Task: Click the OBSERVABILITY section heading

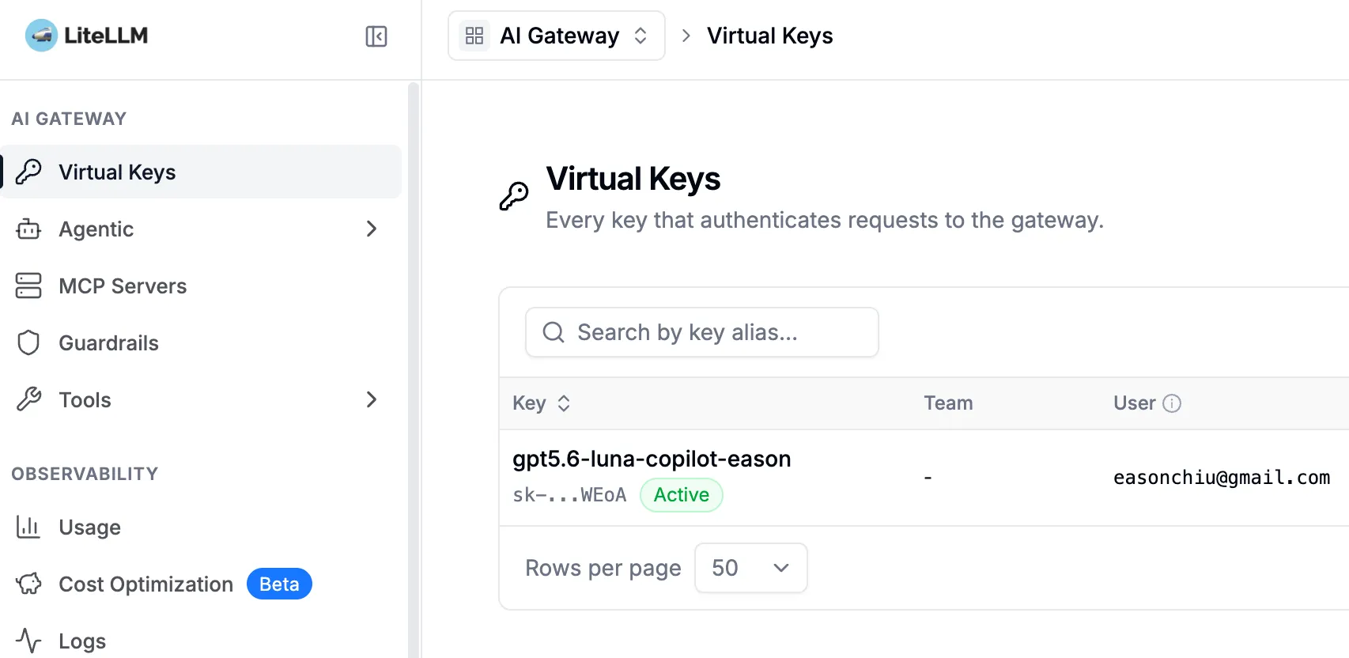Action: click(x=85, y=474)
